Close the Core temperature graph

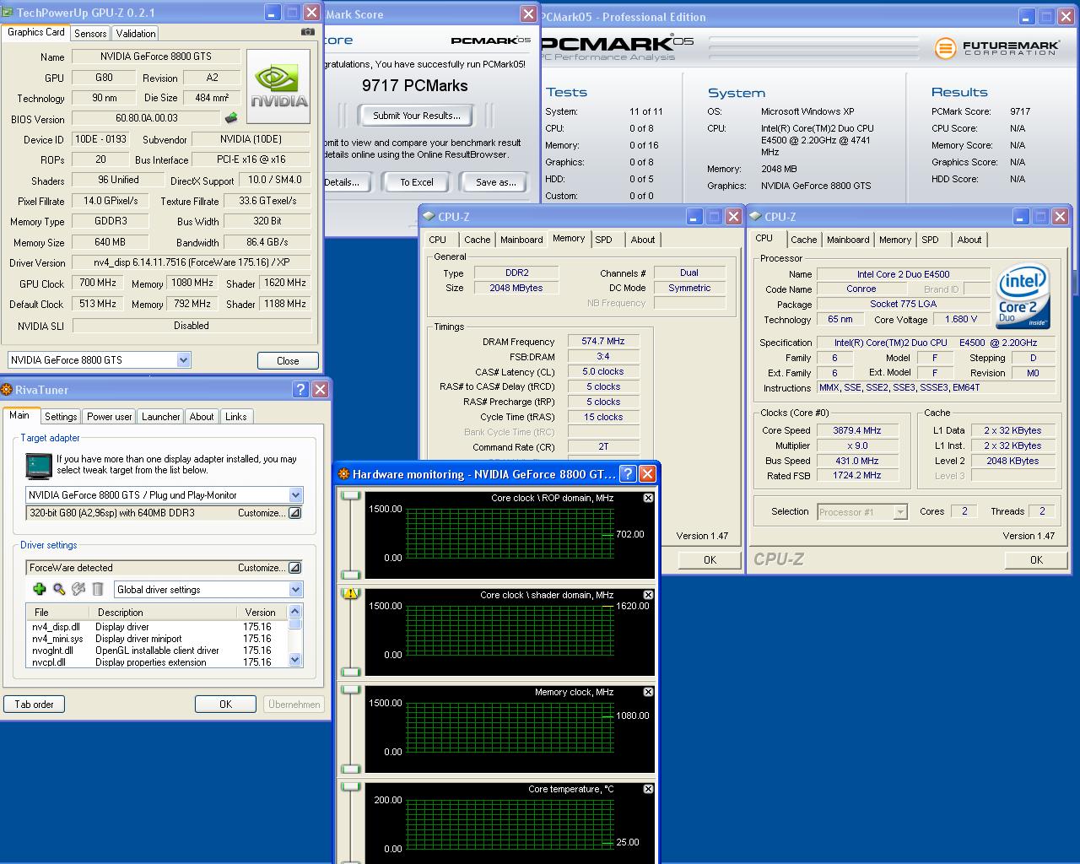648,789
